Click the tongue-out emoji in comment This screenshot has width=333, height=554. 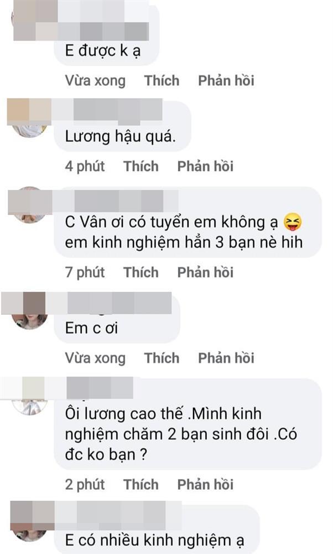coord(293,222)
